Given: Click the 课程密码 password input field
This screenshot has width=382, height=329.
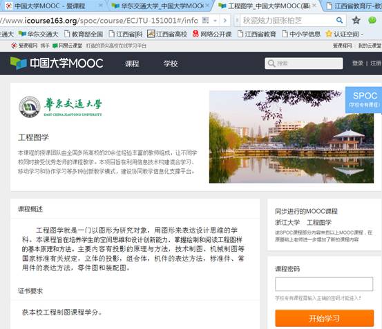Looking at the screenshot, I should click(x=324, y=284).
